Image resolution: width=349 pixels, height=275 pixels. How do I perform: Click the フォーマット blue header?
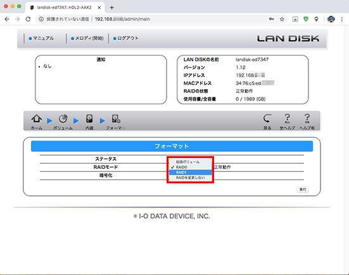[x=172, y=146]
